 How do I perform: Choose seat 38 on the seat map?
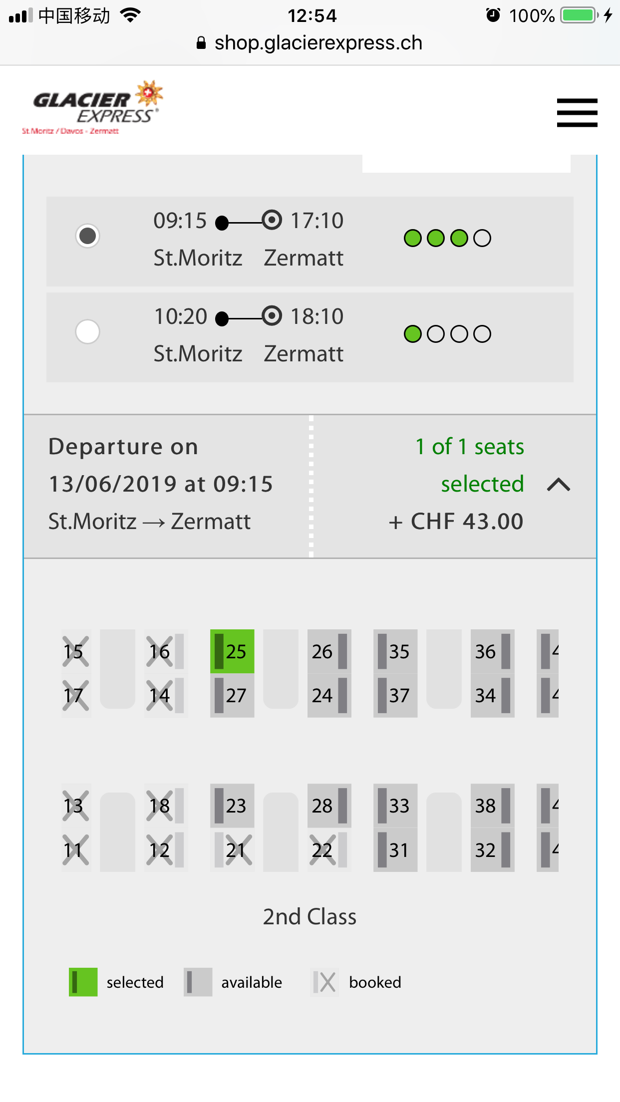click(492, 806)
